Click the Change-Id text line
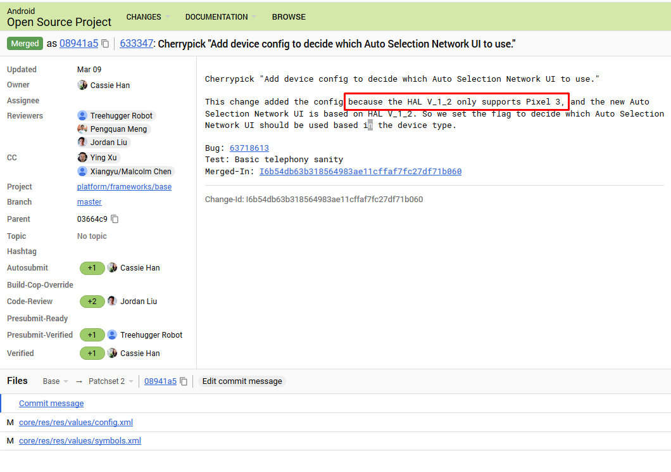 point(314,199)
